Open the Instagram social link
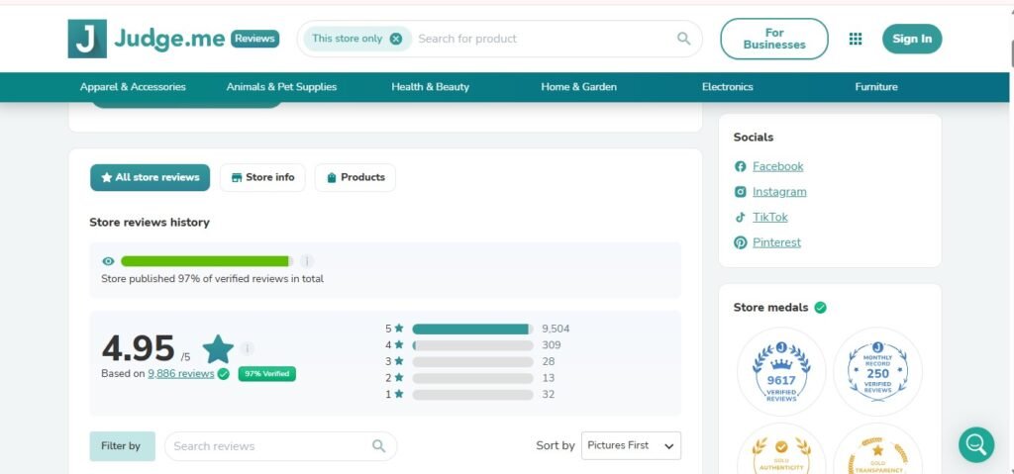 click(x=779, y=192)
